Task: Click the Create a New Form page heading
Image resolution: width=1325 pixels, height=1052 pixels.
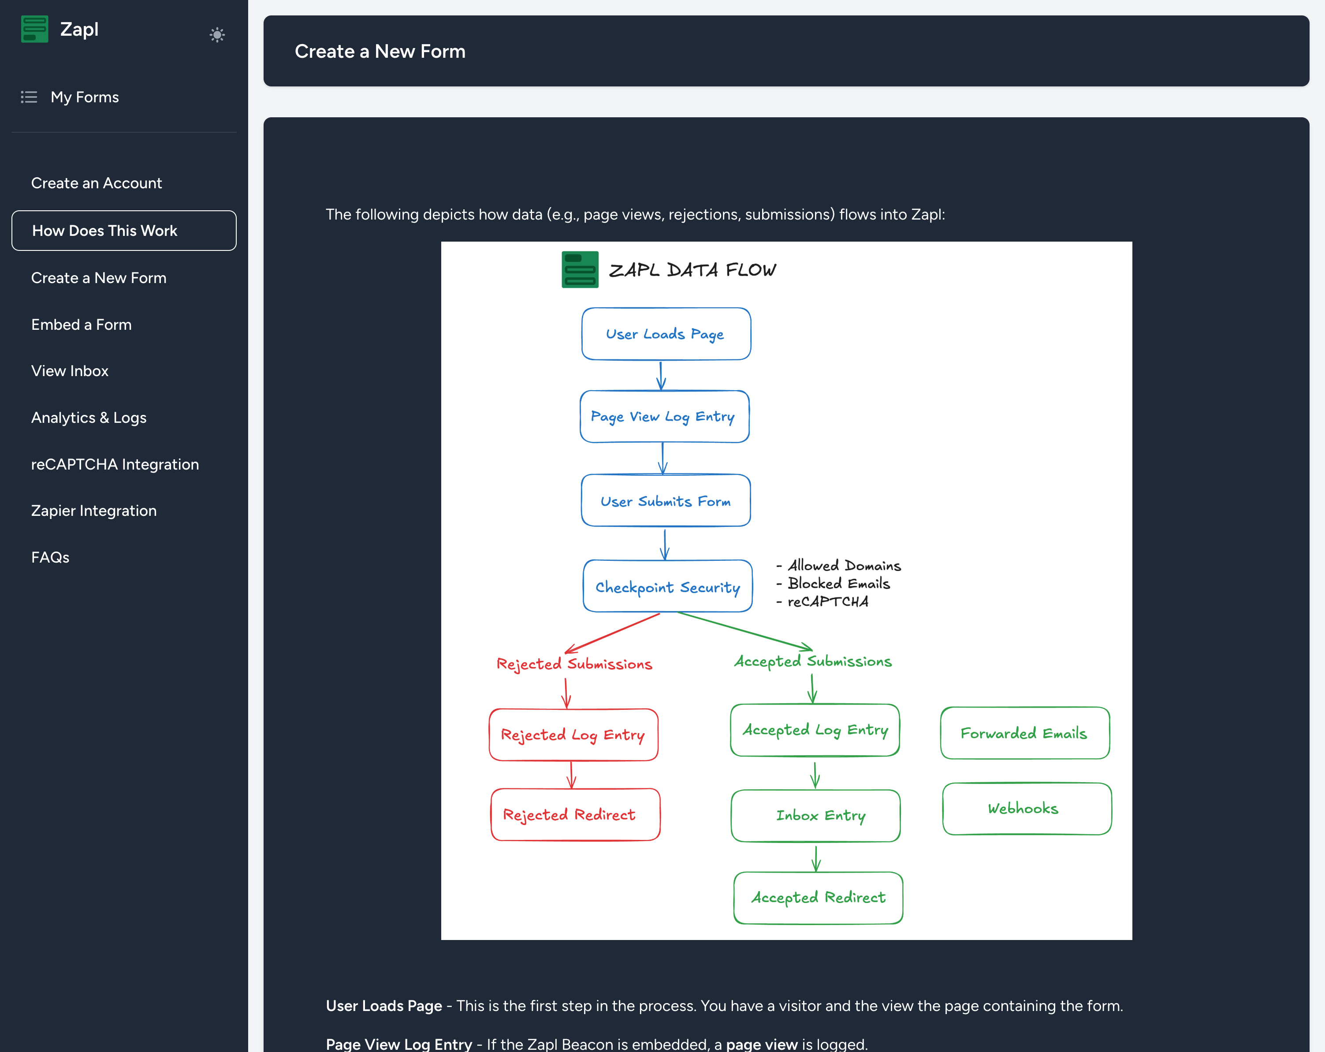Action: tap(380, 51)
